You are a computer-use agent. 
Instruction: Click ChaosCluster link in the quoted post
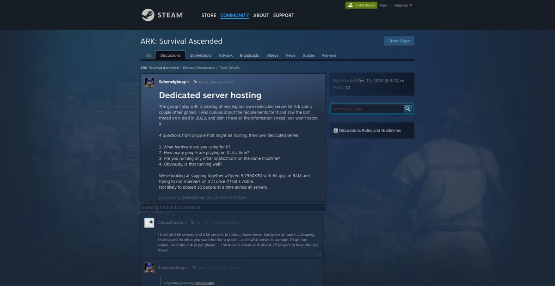204,283
